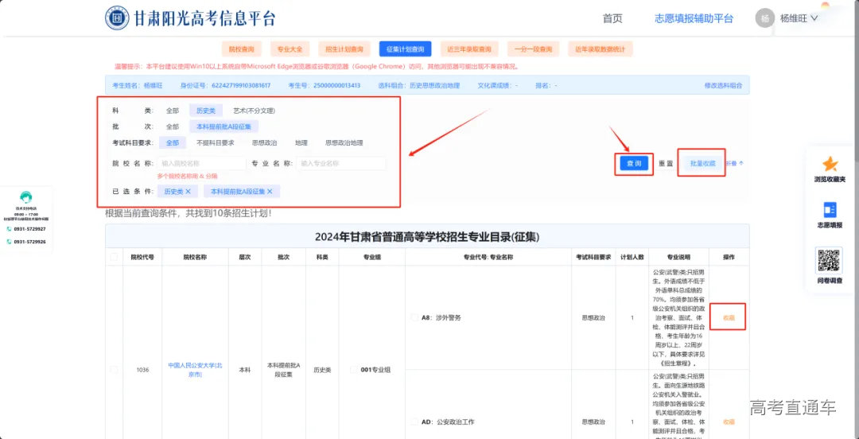This screenshot has width=859, height=439.
Task: Click the 重置 button
Action: [666, 163]
